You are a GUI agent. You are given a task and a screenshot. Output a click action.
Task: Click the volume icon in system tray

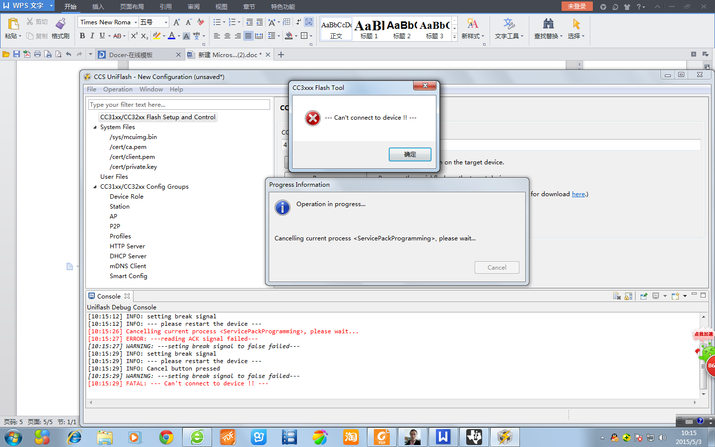pos(662,438)
